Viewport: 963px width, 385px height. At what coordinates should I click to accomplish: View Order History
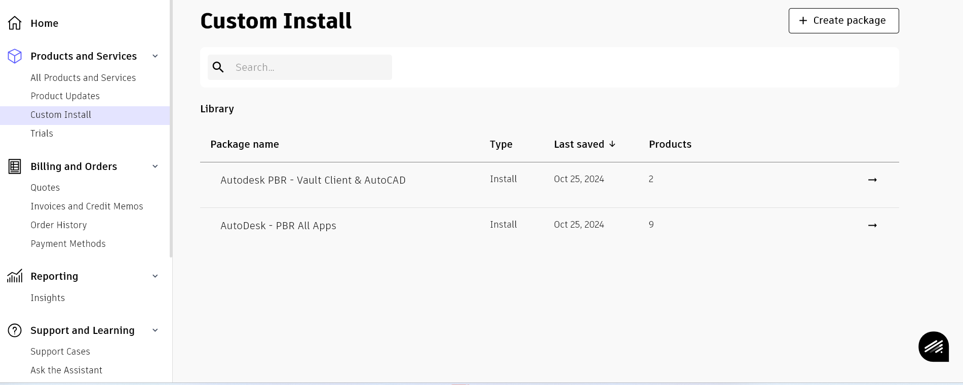pyautogui.click(x=58, y=225)
